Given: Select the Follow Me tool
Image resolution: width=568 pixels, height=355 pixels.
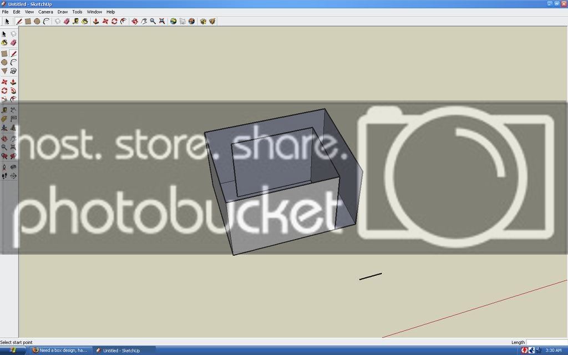Looking at the screenshot, I should click(13, 91).
